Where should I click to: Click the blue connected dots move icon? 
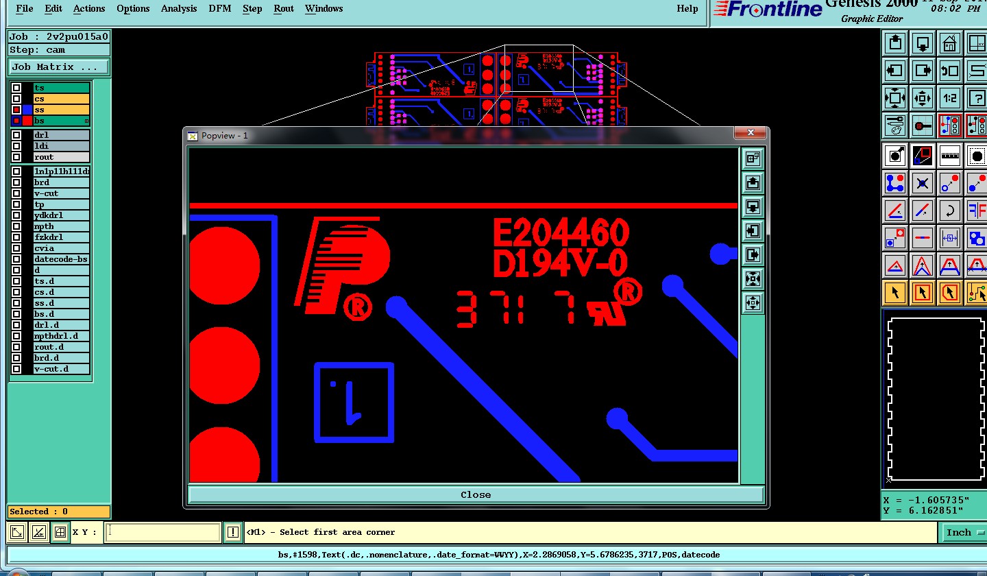tap(895, 183)
